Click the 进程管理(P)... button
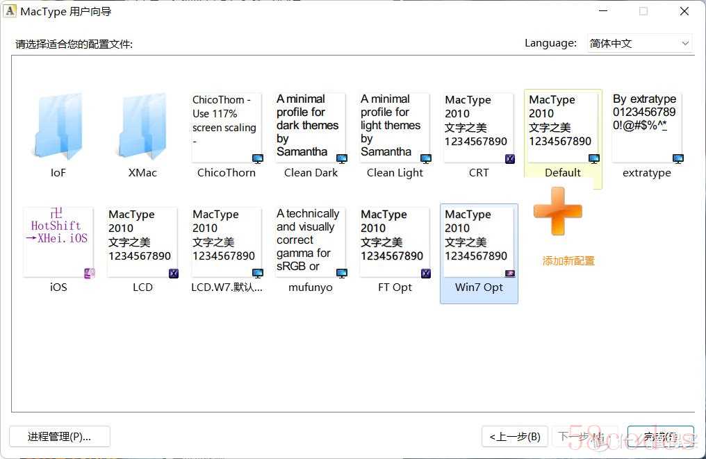 point(60,437)
